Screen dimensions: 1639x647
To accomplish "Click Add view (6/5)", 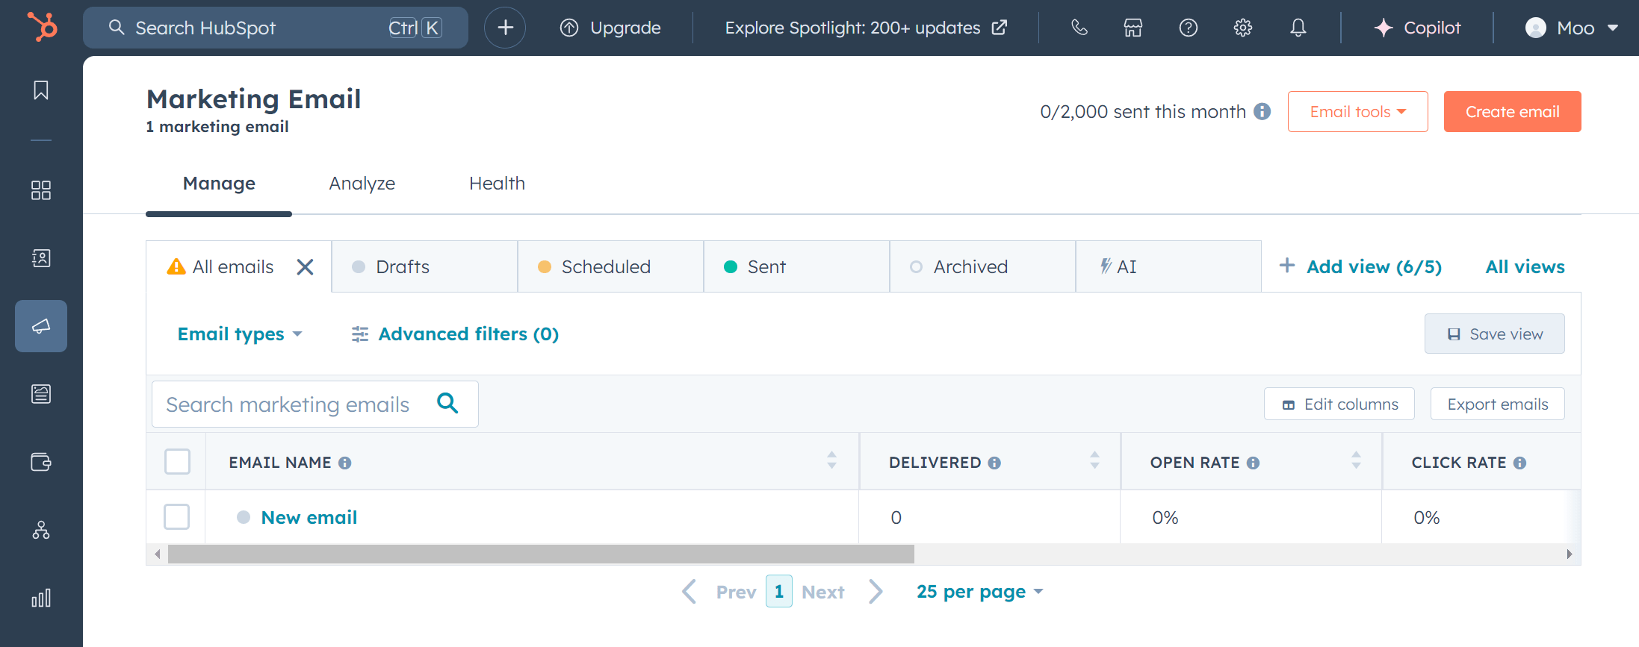I will (1360, 266).
